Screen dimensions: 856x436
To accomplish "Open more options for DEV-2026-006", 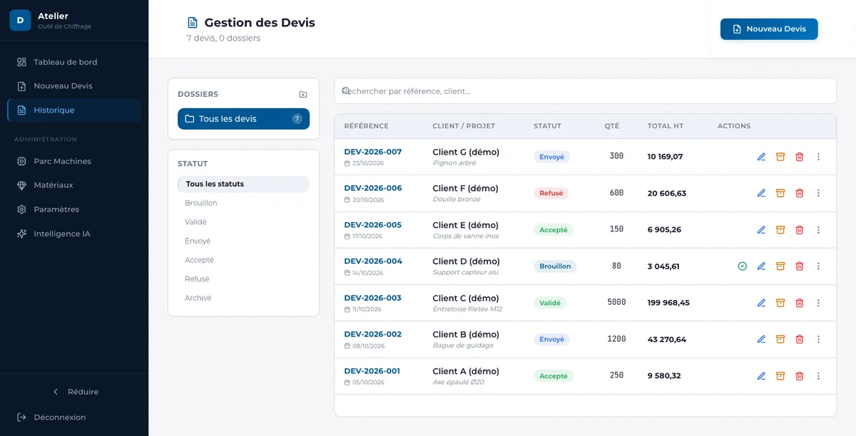I will pos(818,193).
